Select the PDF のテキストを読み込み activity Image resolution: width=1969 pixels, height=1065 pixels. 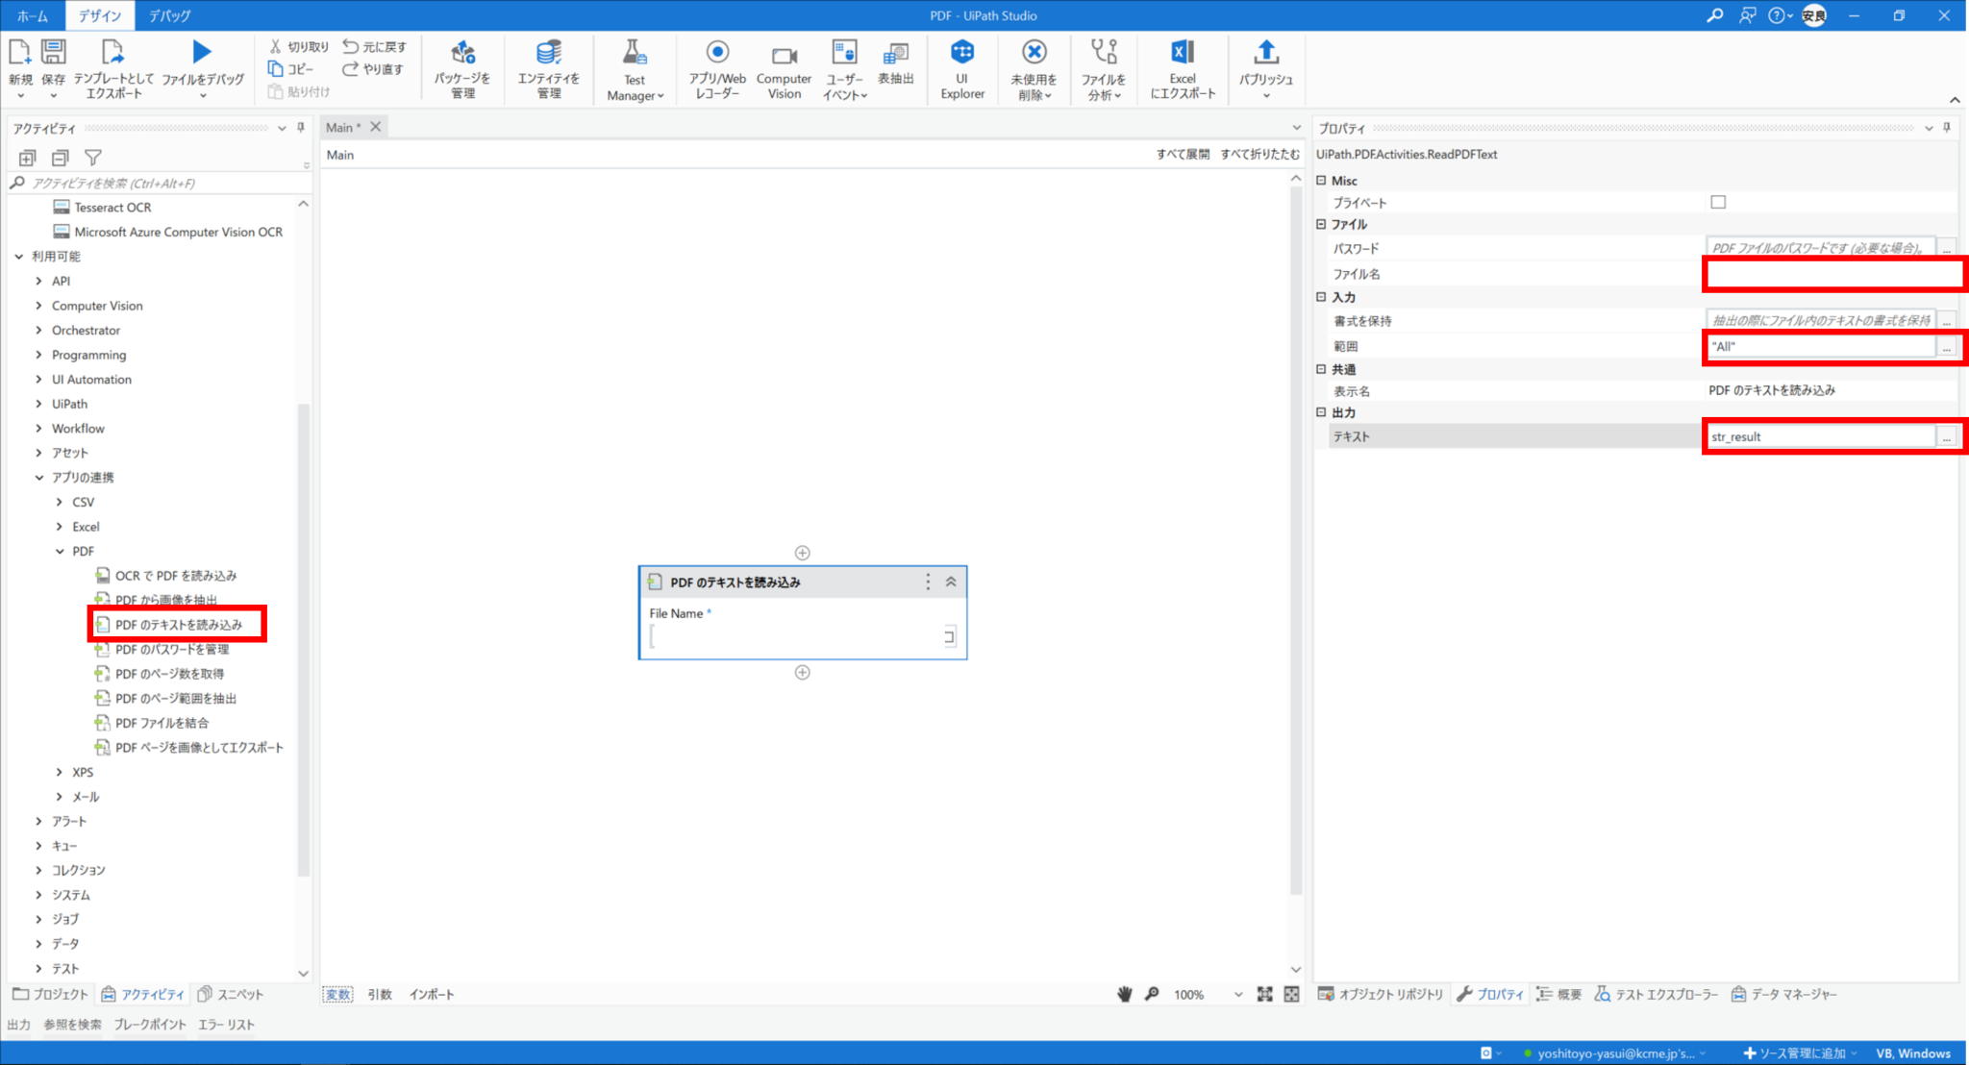pyautogui.click(x=178, y=624)
